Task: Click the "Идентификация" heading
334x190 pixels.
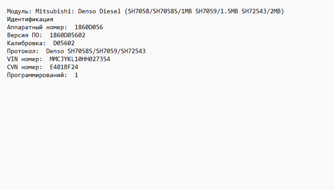Action: coord(30,19)
